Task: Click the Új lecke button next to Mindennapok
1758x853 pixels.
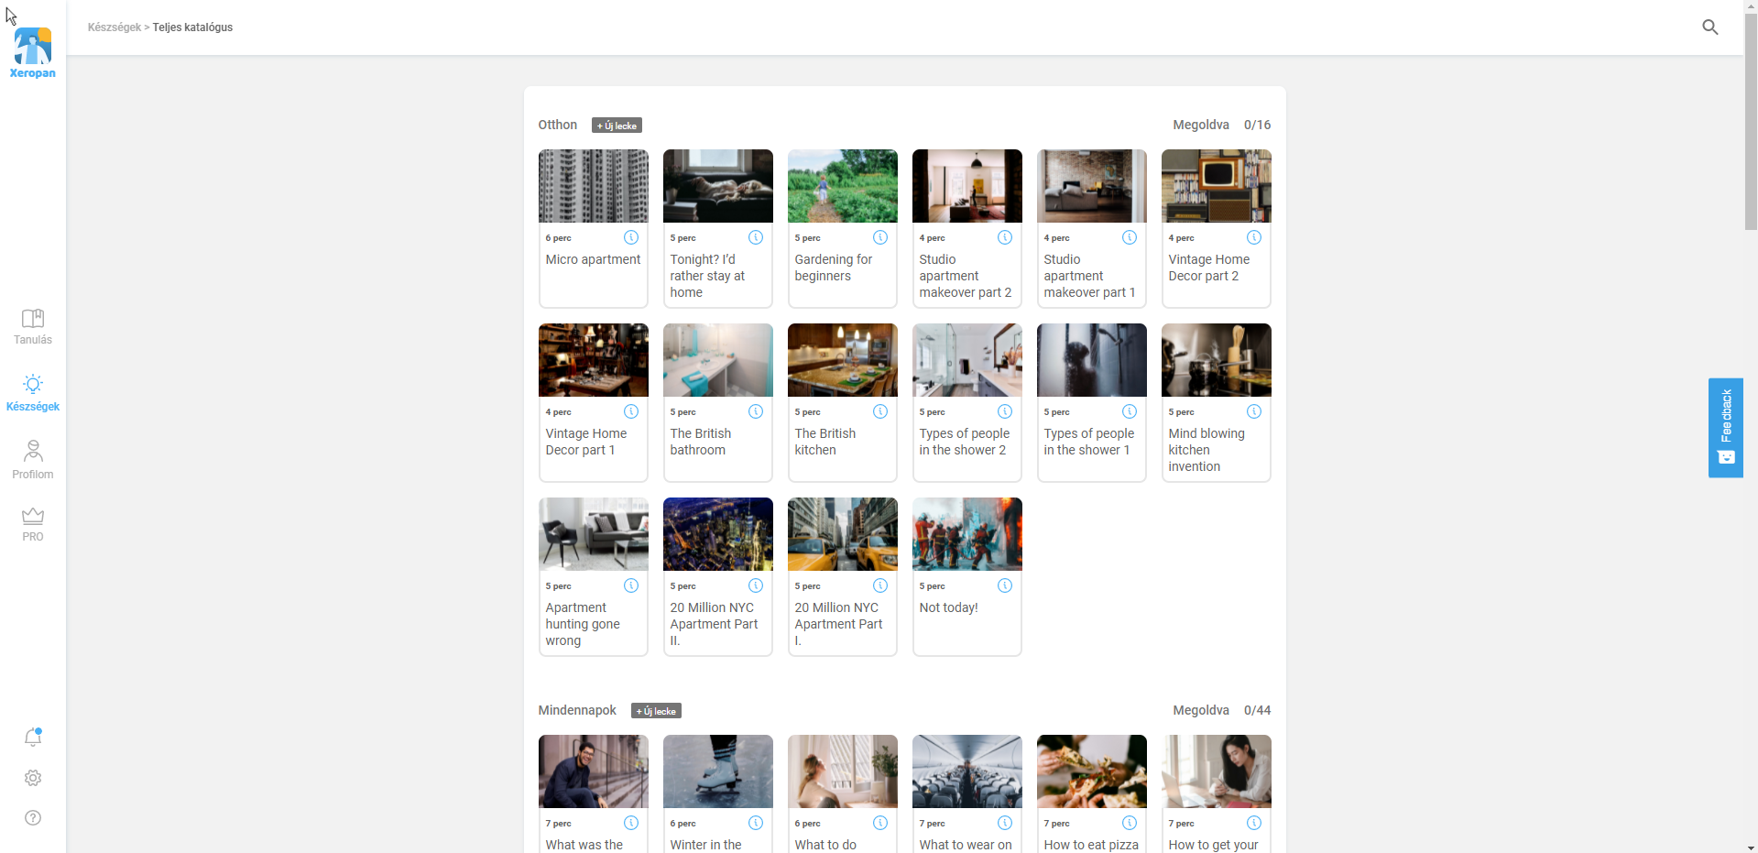Action: [x=656, y=711]
